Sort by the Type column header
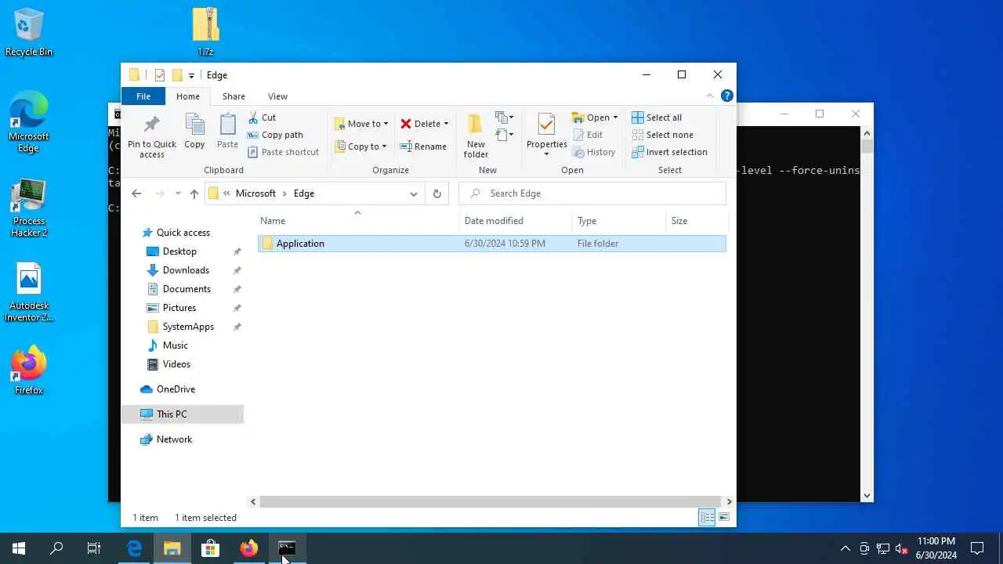 (618, 221)
